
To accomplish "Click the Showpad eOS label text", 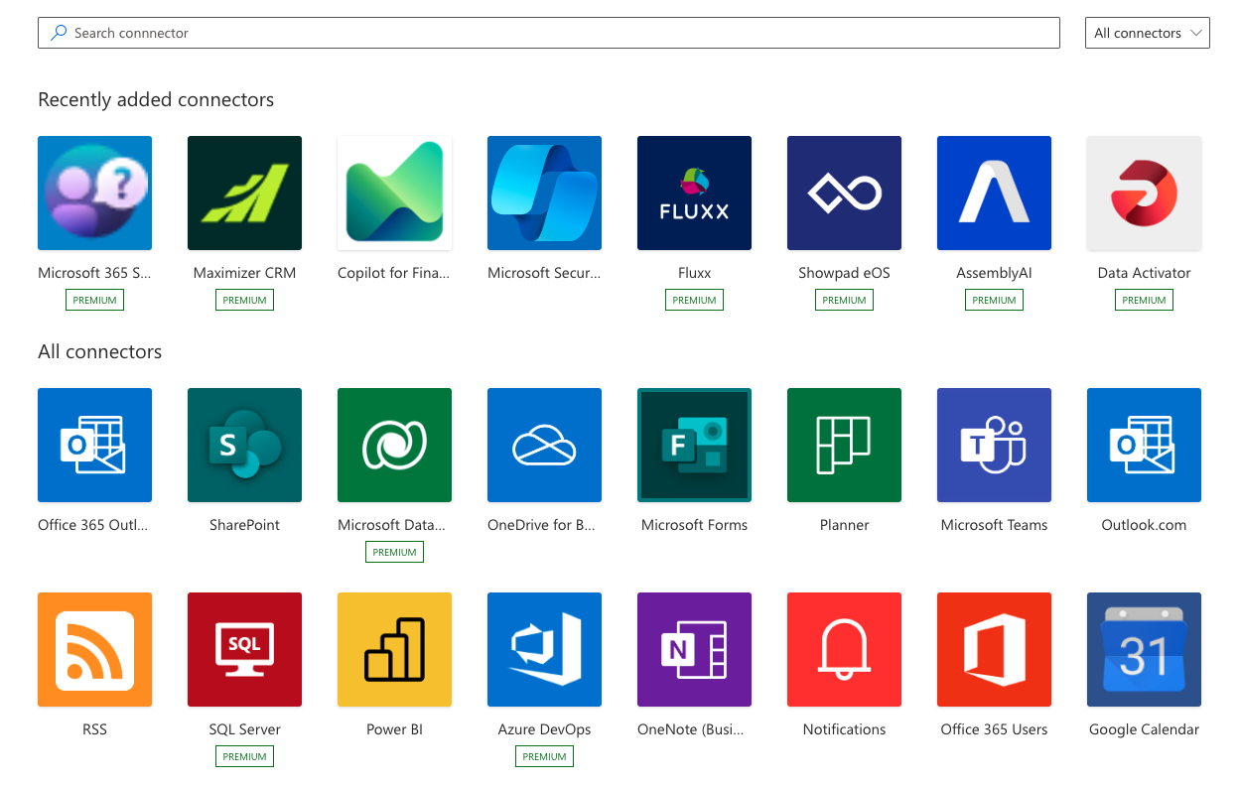I will (844, 273).
